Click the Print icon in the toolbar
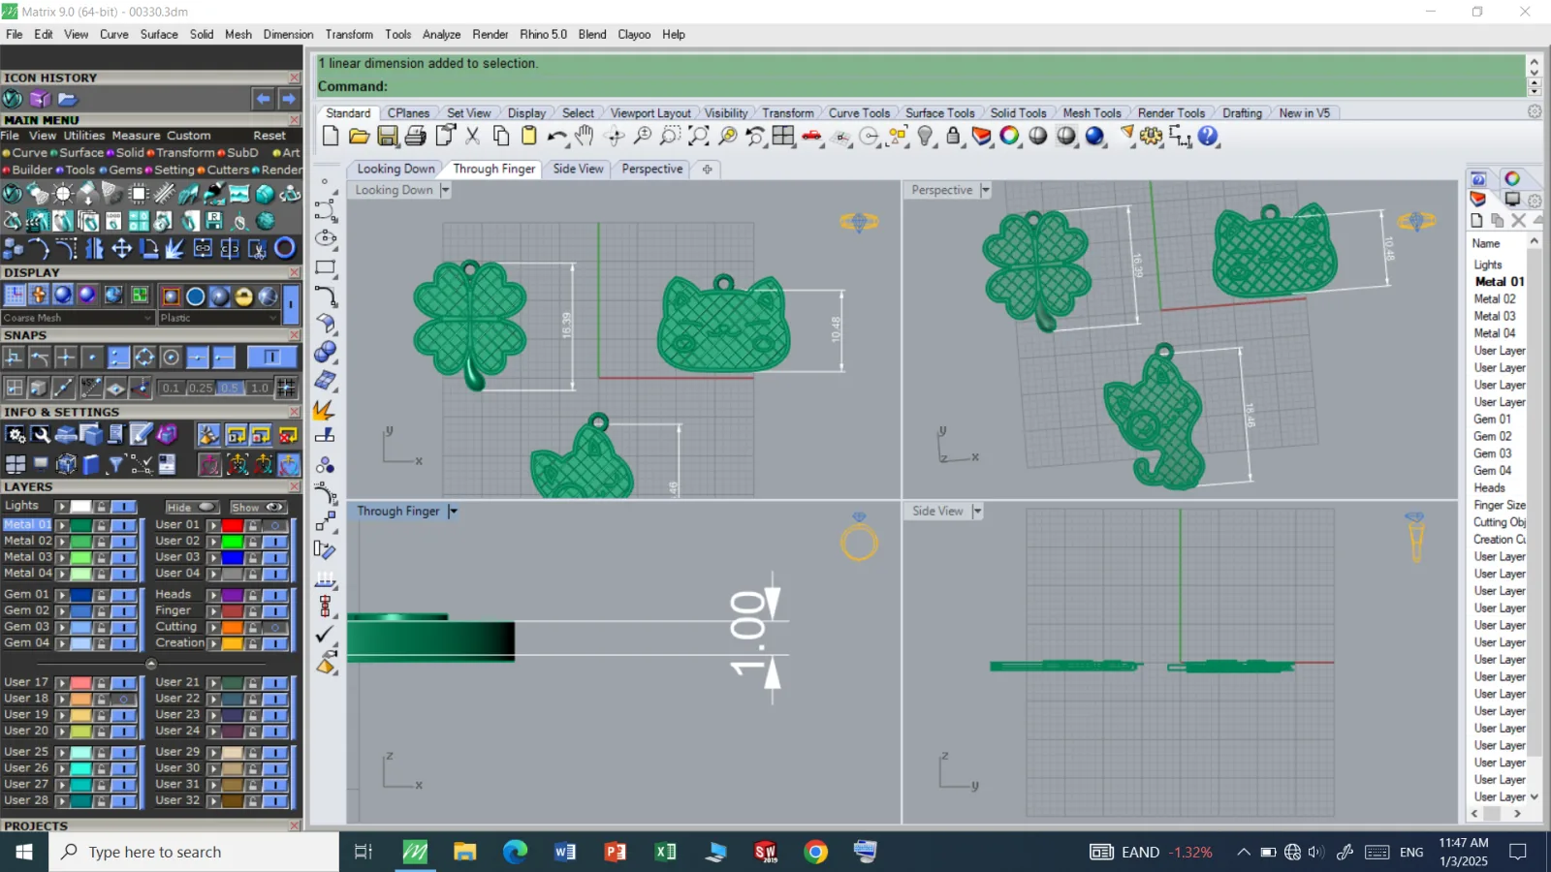The width and height of the screenshot is (1551, 872). click(416, 137)
